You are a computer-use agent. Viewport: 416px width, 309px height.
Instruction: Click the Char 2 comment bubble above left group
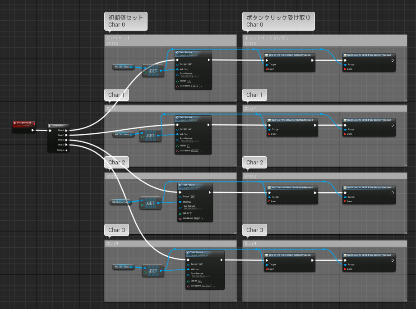coord(117,162)
